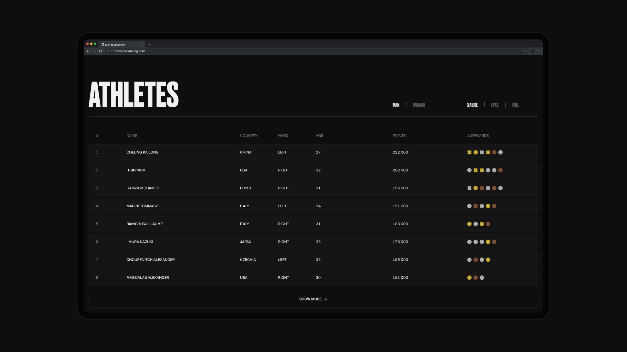Click the browser back arrow

click(88, 51)
